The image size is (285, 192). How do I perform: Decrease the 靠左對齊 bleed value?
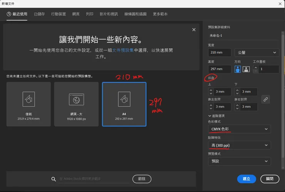point(211,108)
